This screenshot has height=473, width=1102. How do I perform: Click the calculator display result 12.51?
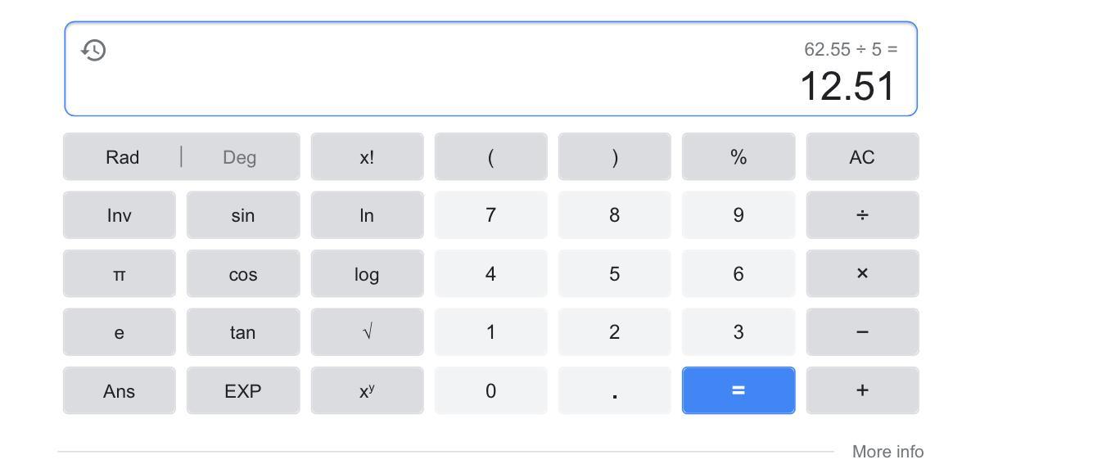pos(847,86)
